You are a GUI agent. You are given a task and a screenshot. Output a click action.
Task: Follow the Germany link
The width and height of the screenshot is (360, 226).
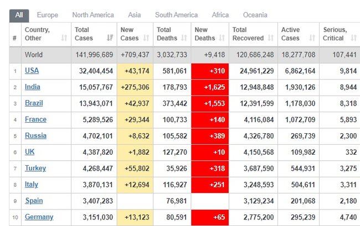(39, 217)
